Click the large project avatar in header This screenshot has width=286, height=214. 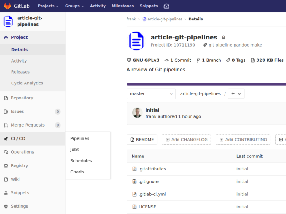pos(136,41)
